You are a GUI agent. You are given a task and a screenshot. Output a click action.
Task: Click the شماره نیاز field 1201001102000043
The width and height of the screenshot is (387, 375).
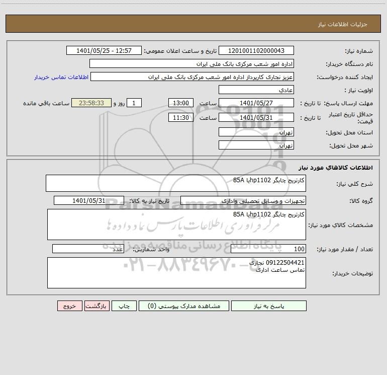pos(256,50)
